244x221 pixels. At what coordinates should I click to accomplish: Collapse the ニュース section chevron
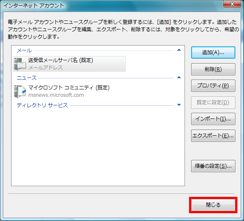[179, 77]
